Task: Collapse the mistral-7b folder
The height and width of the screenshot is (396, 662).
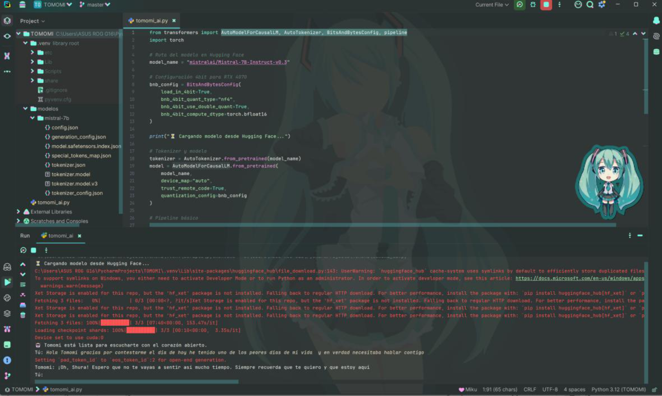Action: coord(32,118)
